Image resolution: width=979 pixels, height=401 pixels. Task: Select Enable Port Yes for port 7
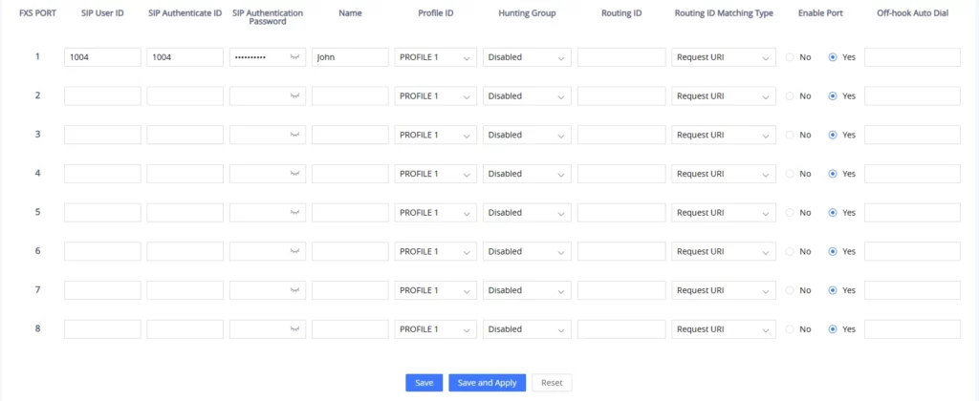pos(833,290)
